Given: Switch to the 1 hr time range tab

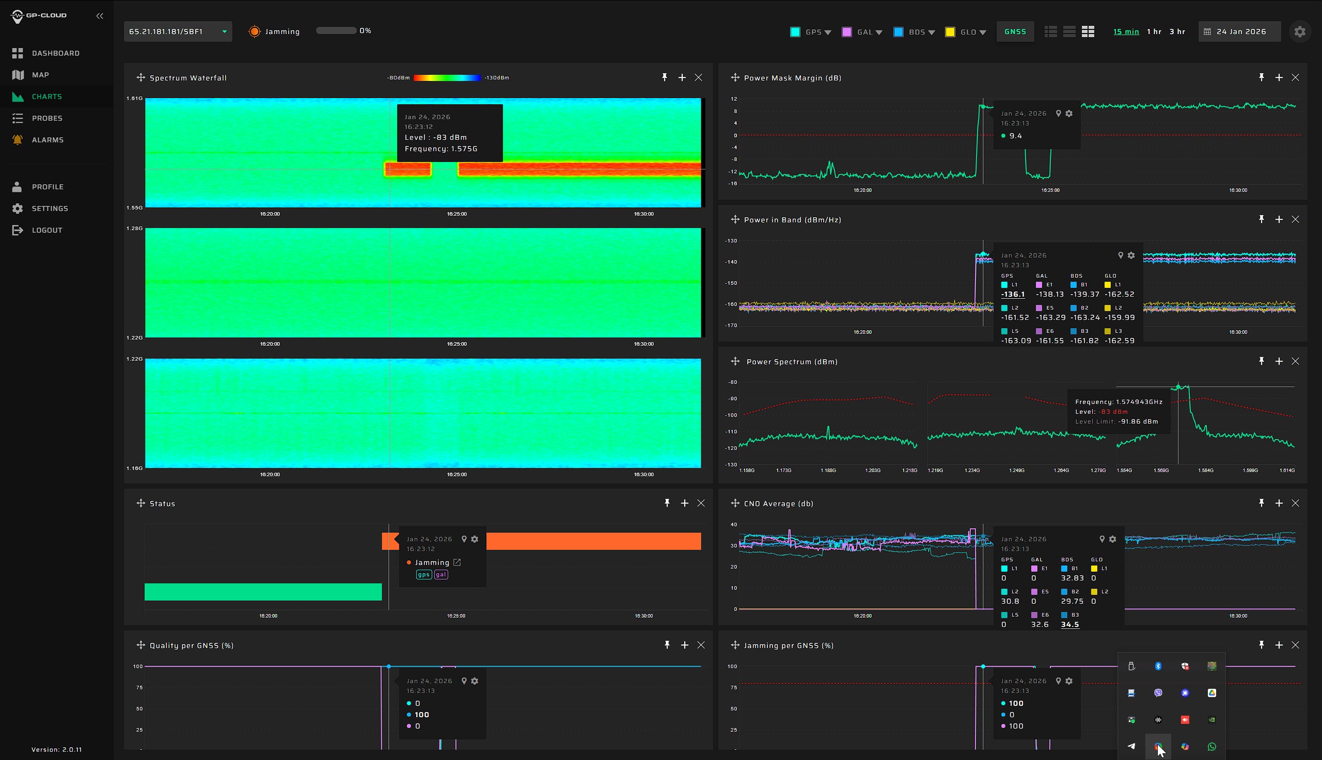Looking at the screenshot, I should [x=1155, y=31].
